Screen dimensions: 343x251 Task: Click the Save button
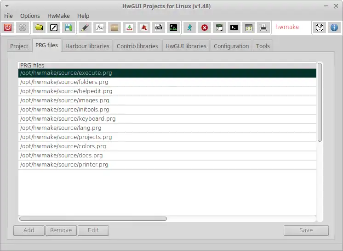[x=306, y=230]
